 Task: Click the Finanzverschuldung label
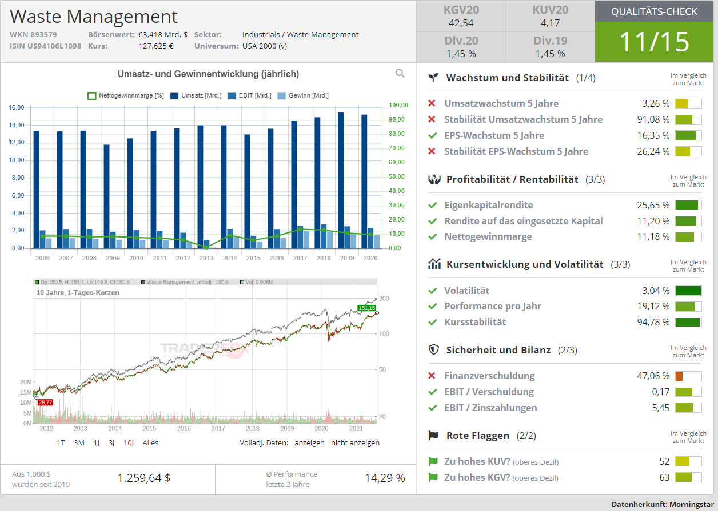click(x=489, y=376)
